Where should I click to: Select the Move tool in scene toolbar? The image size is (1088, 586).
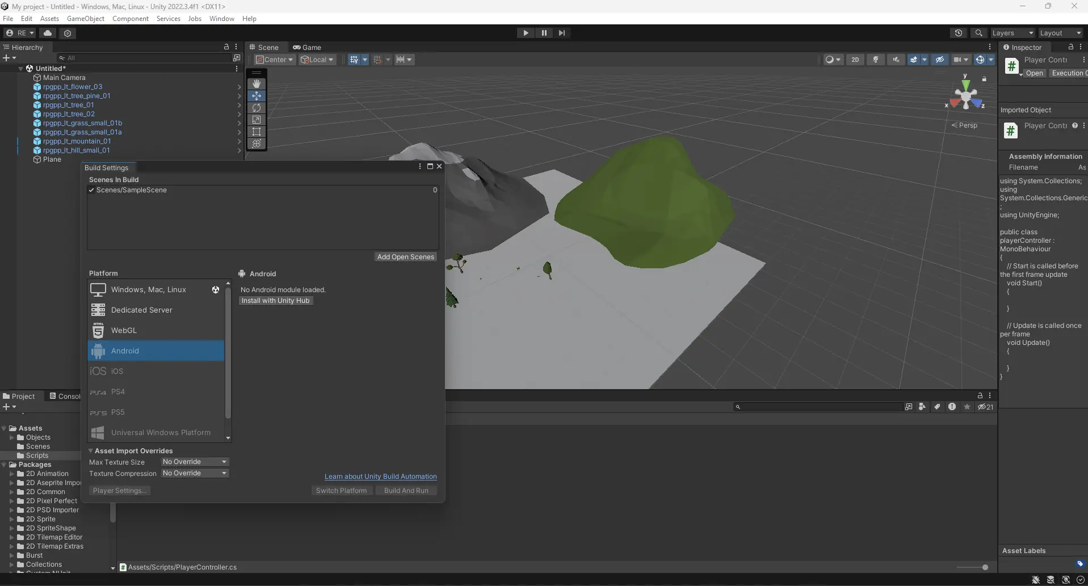click(x=257, y=96)
